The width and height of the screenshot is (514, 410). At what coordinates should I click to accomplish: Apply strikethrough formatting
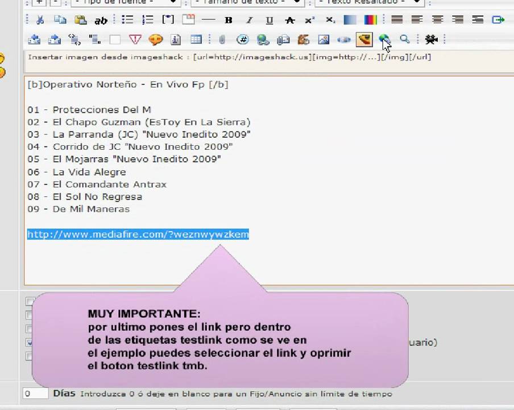290,20
